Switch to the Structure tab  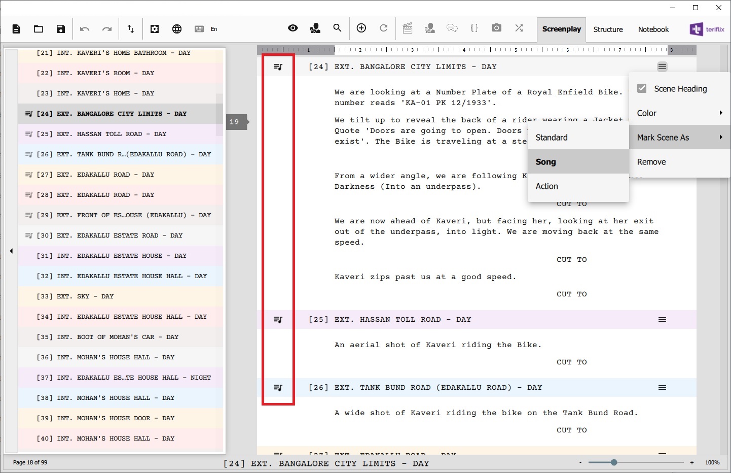[x=608, y=29]
